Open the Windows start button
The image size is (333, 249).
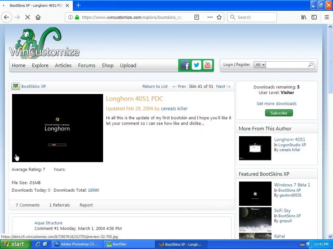(x=15, y=244)
